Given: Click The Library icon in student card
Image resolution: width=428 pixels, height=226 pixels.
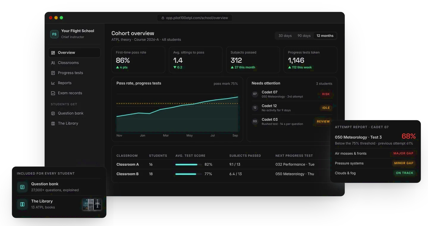Looking at the screenshot, I should point(22,204).
